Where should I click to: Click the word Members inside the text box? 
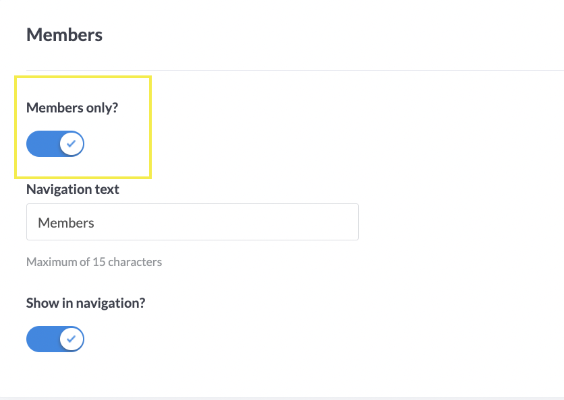[66, 223]
